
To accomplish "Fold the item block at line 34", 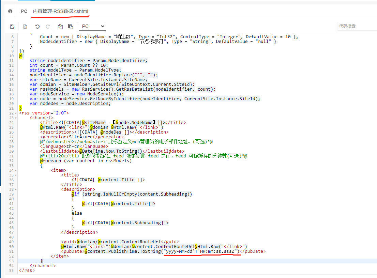I will coord(17,170).
